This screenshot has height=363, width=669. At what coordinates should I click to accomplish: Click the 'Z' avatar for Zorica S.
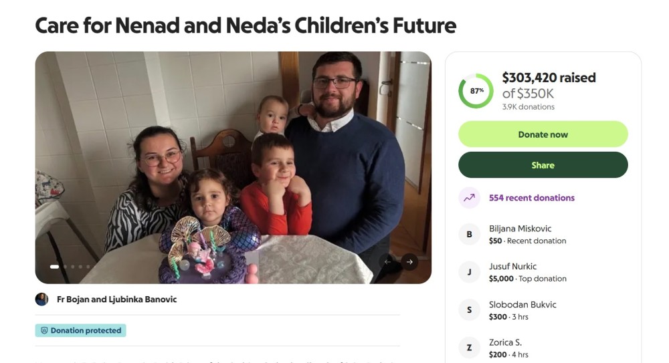pyautogui.click(x=469, y=348)
